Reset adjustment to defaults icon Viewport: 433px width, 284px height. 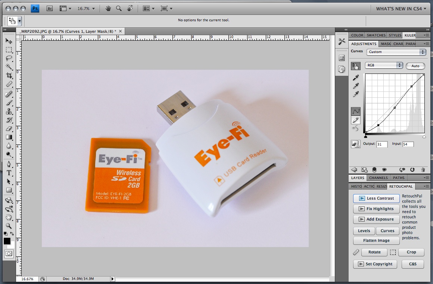412,169
